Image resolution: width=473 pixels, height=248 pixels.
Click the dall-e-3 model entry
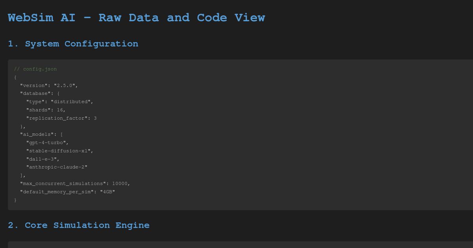42,159
